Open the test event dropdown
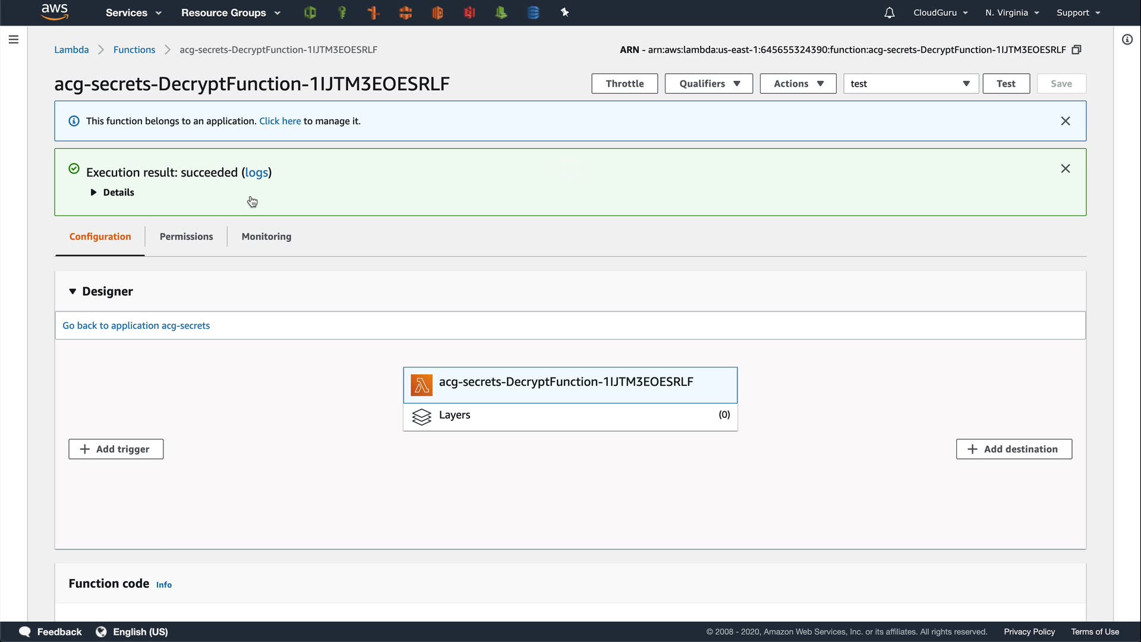 [910, 84]
